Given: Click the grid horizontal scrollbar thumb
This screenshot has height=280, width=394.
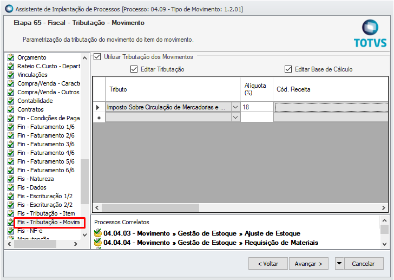Looking at the screenshot, I should coord(150,207).
